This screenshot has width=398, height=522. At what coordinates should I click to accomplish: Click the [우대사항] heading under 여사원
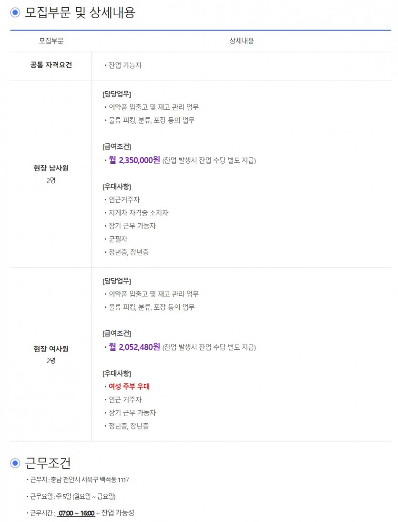click(117, 374)
